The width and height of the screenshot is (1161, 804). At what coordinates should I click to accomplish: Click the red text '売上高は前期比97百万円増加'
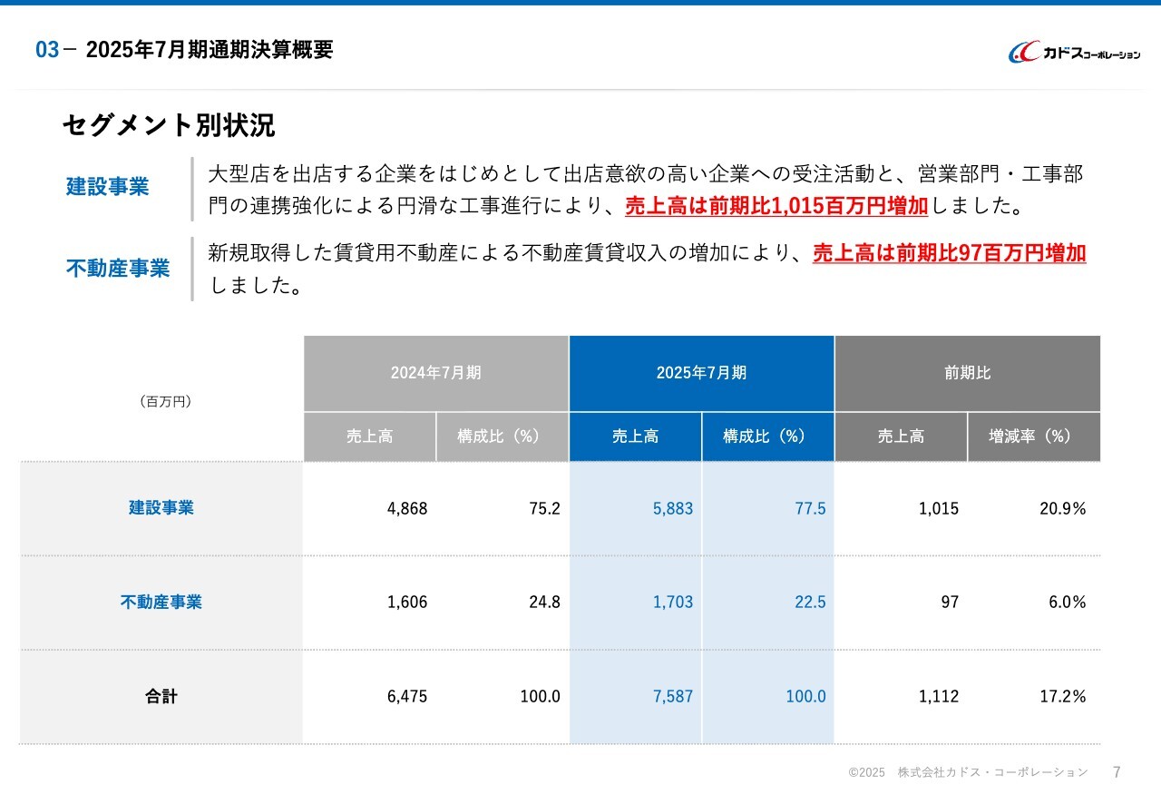(x=949, y=253)
